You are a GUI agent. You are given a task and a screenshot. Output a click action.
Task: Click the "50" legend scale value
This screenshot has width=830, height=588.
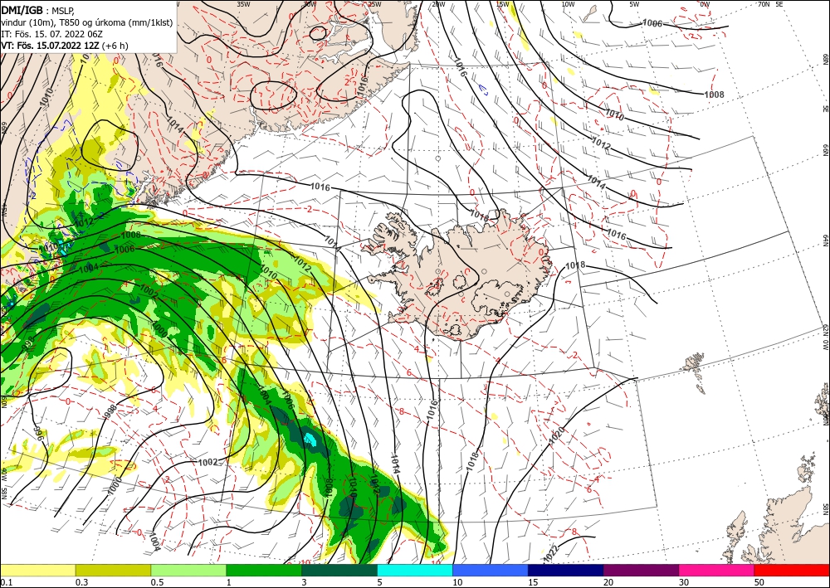(759, 582)
